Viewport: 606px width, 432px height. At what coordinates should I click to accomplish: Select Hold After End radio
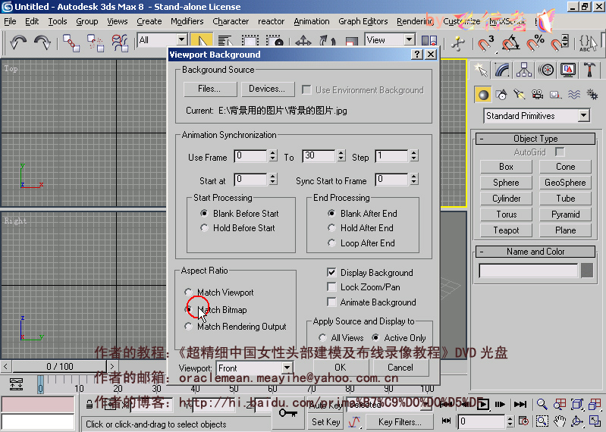331,228
